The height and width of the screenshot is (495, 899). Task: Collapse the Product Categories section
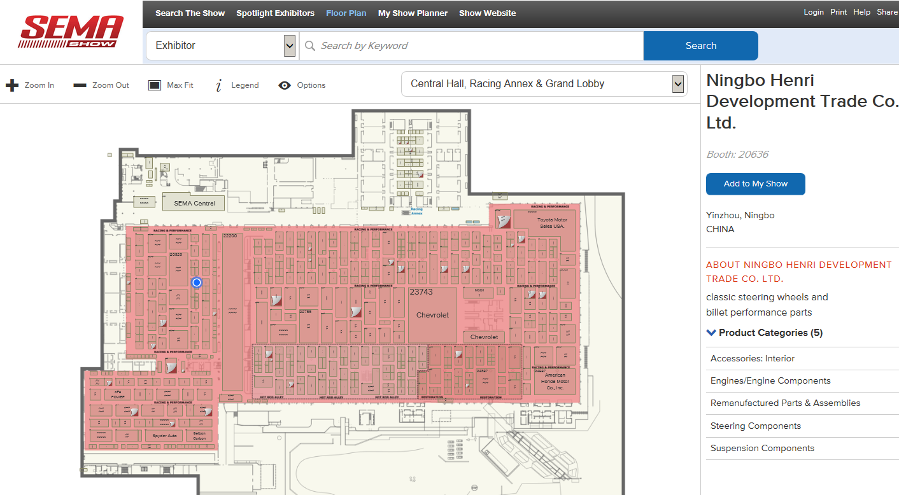click(x=764, y=333)
